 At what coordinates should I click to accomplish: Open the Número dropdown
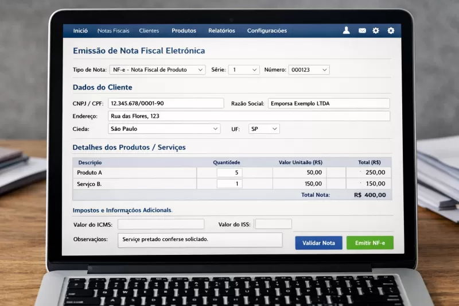pyautogui.click(x=309, y=69)
